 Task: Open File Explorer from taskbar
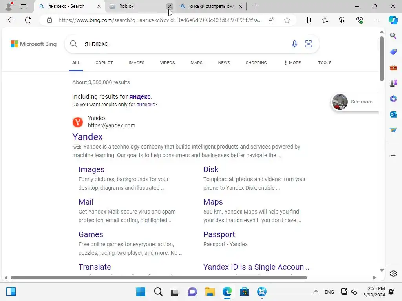[210, 292]
